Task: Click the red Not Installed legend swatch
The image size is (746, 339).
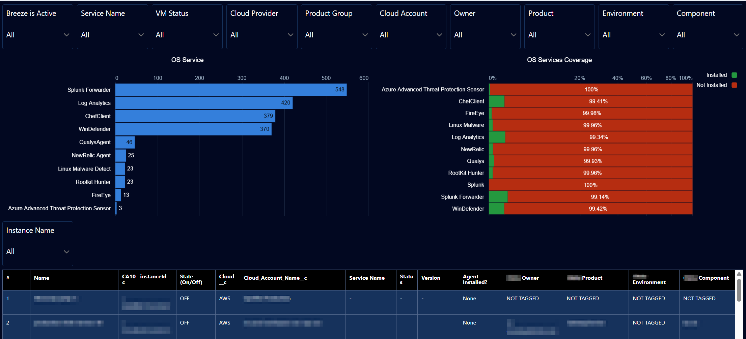Action: [x=734, y=85]
